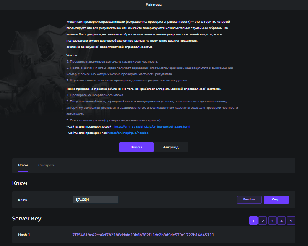The image size is (308, 246).
Task: Switch to the Апгрейд option
Action: click(171, 147)
